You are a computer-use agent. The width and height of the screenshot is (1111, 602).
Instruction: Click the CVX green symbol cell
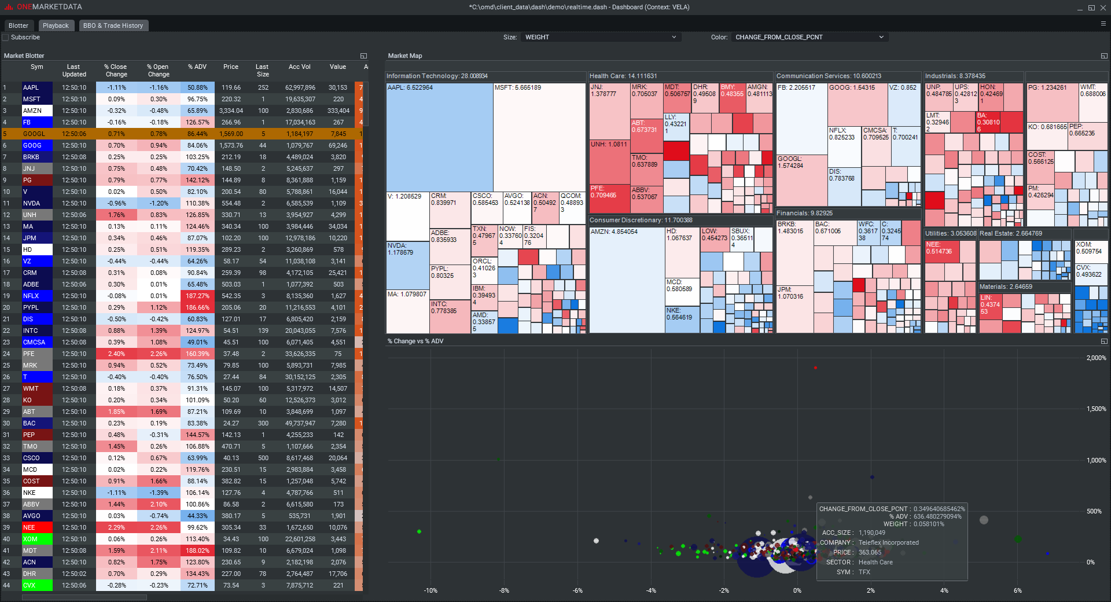[37, 585]
